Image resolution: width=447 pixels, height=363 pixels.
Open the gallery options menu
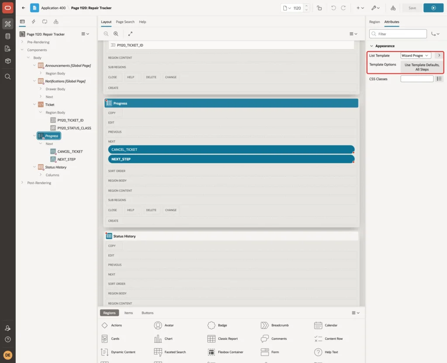pyautogui.click(x=355, y=313)
